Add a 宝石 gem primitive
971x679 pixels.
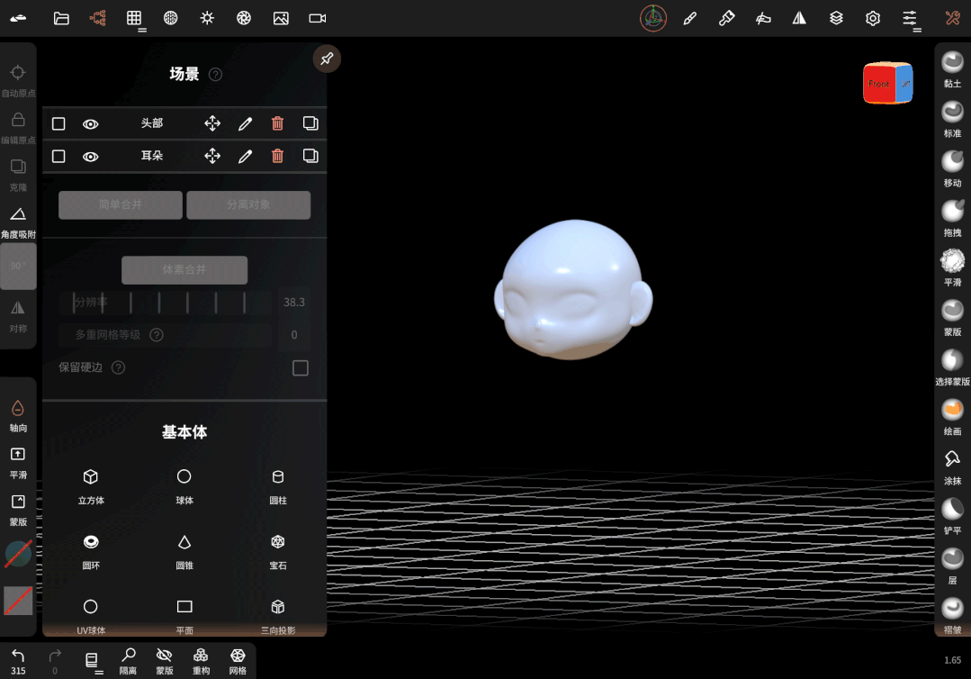pos(278,552)
